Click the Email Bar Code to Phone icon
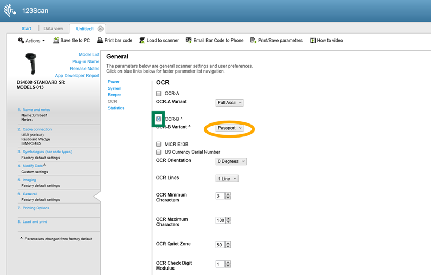 click(189, 41)
